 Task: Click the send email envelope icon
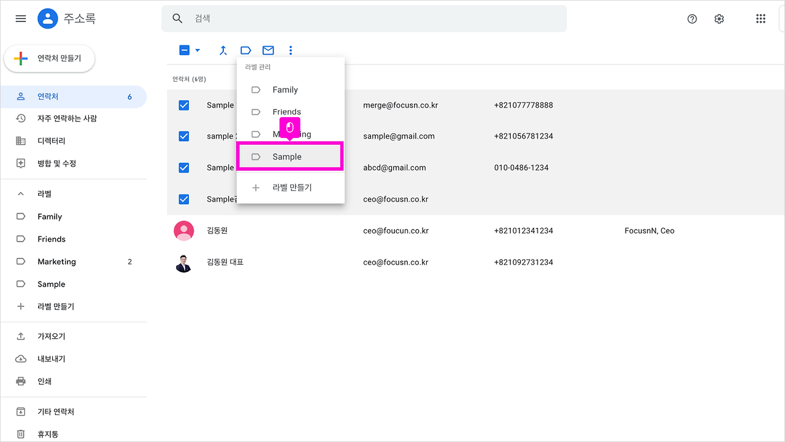[268, 50]
